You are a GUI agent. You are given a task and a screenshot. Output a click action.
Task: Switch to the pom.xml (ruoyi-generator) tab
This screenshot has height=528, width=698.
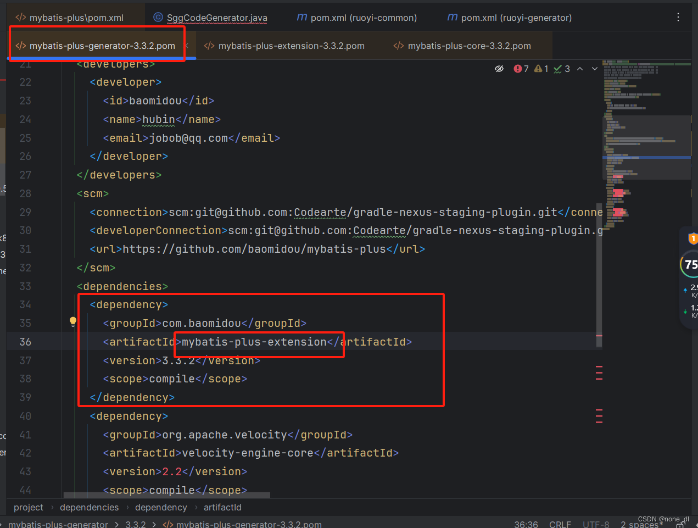pyautogui.click(x=509, y=17)
